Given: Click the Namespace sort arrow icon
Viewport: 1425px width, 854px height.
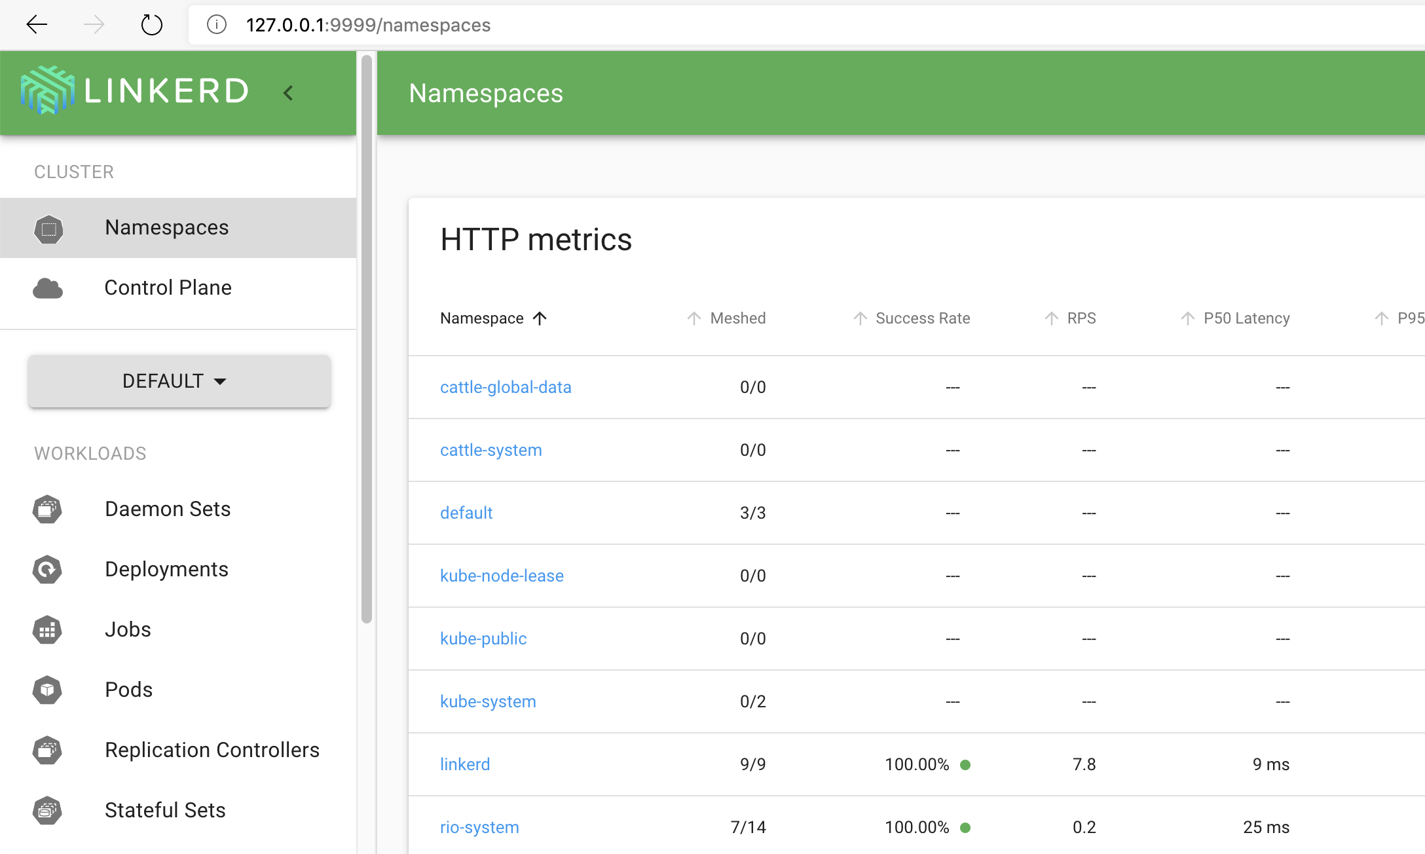Looking at the screenshot, I should [540, 318].
